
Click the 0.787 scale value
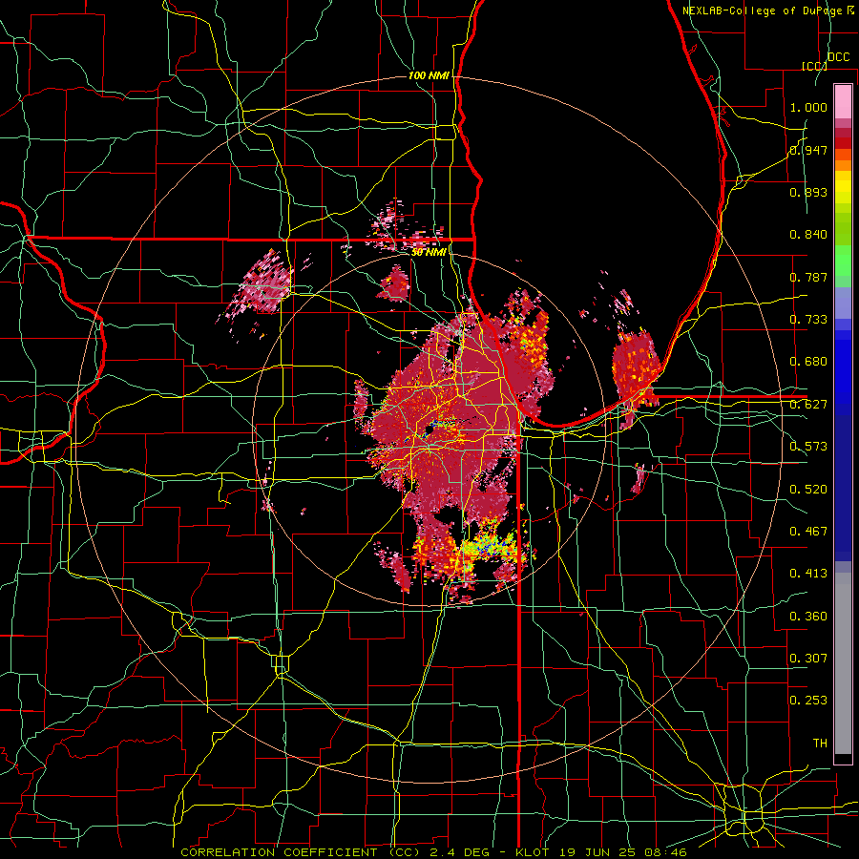coord(808,277)
